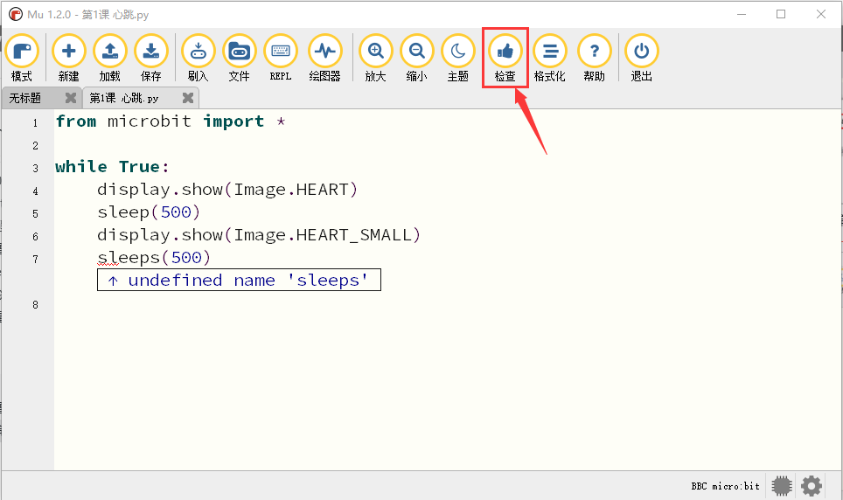
Task: Open the 绘图器 plotter
Action: pyautogui.click(x=324, y=58)
